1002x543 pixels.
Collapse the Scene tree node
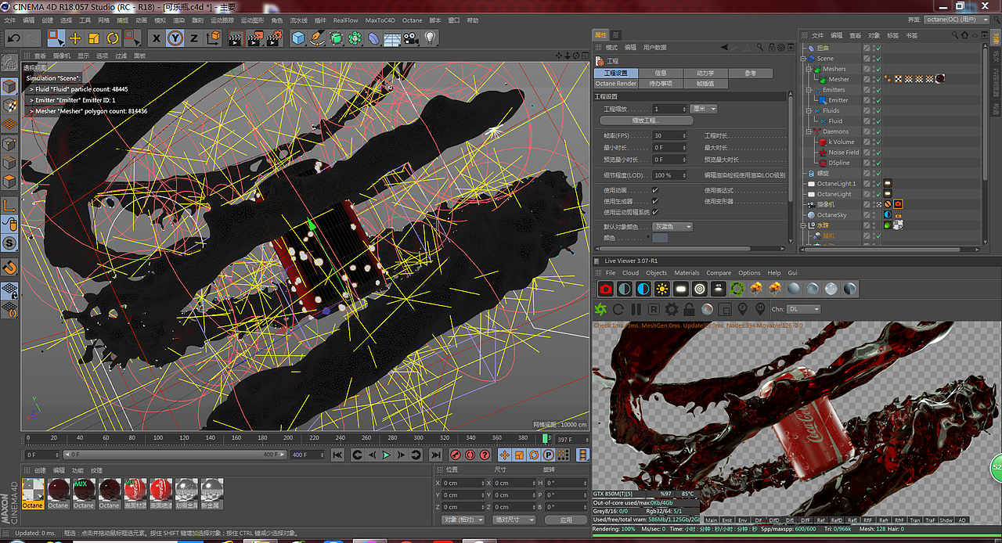pos(803,58)
